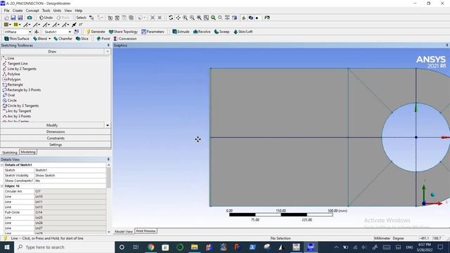Screen dimensions: 450x253
Task: Collapse the Edges: 16 group
Action: pos(2,186)
